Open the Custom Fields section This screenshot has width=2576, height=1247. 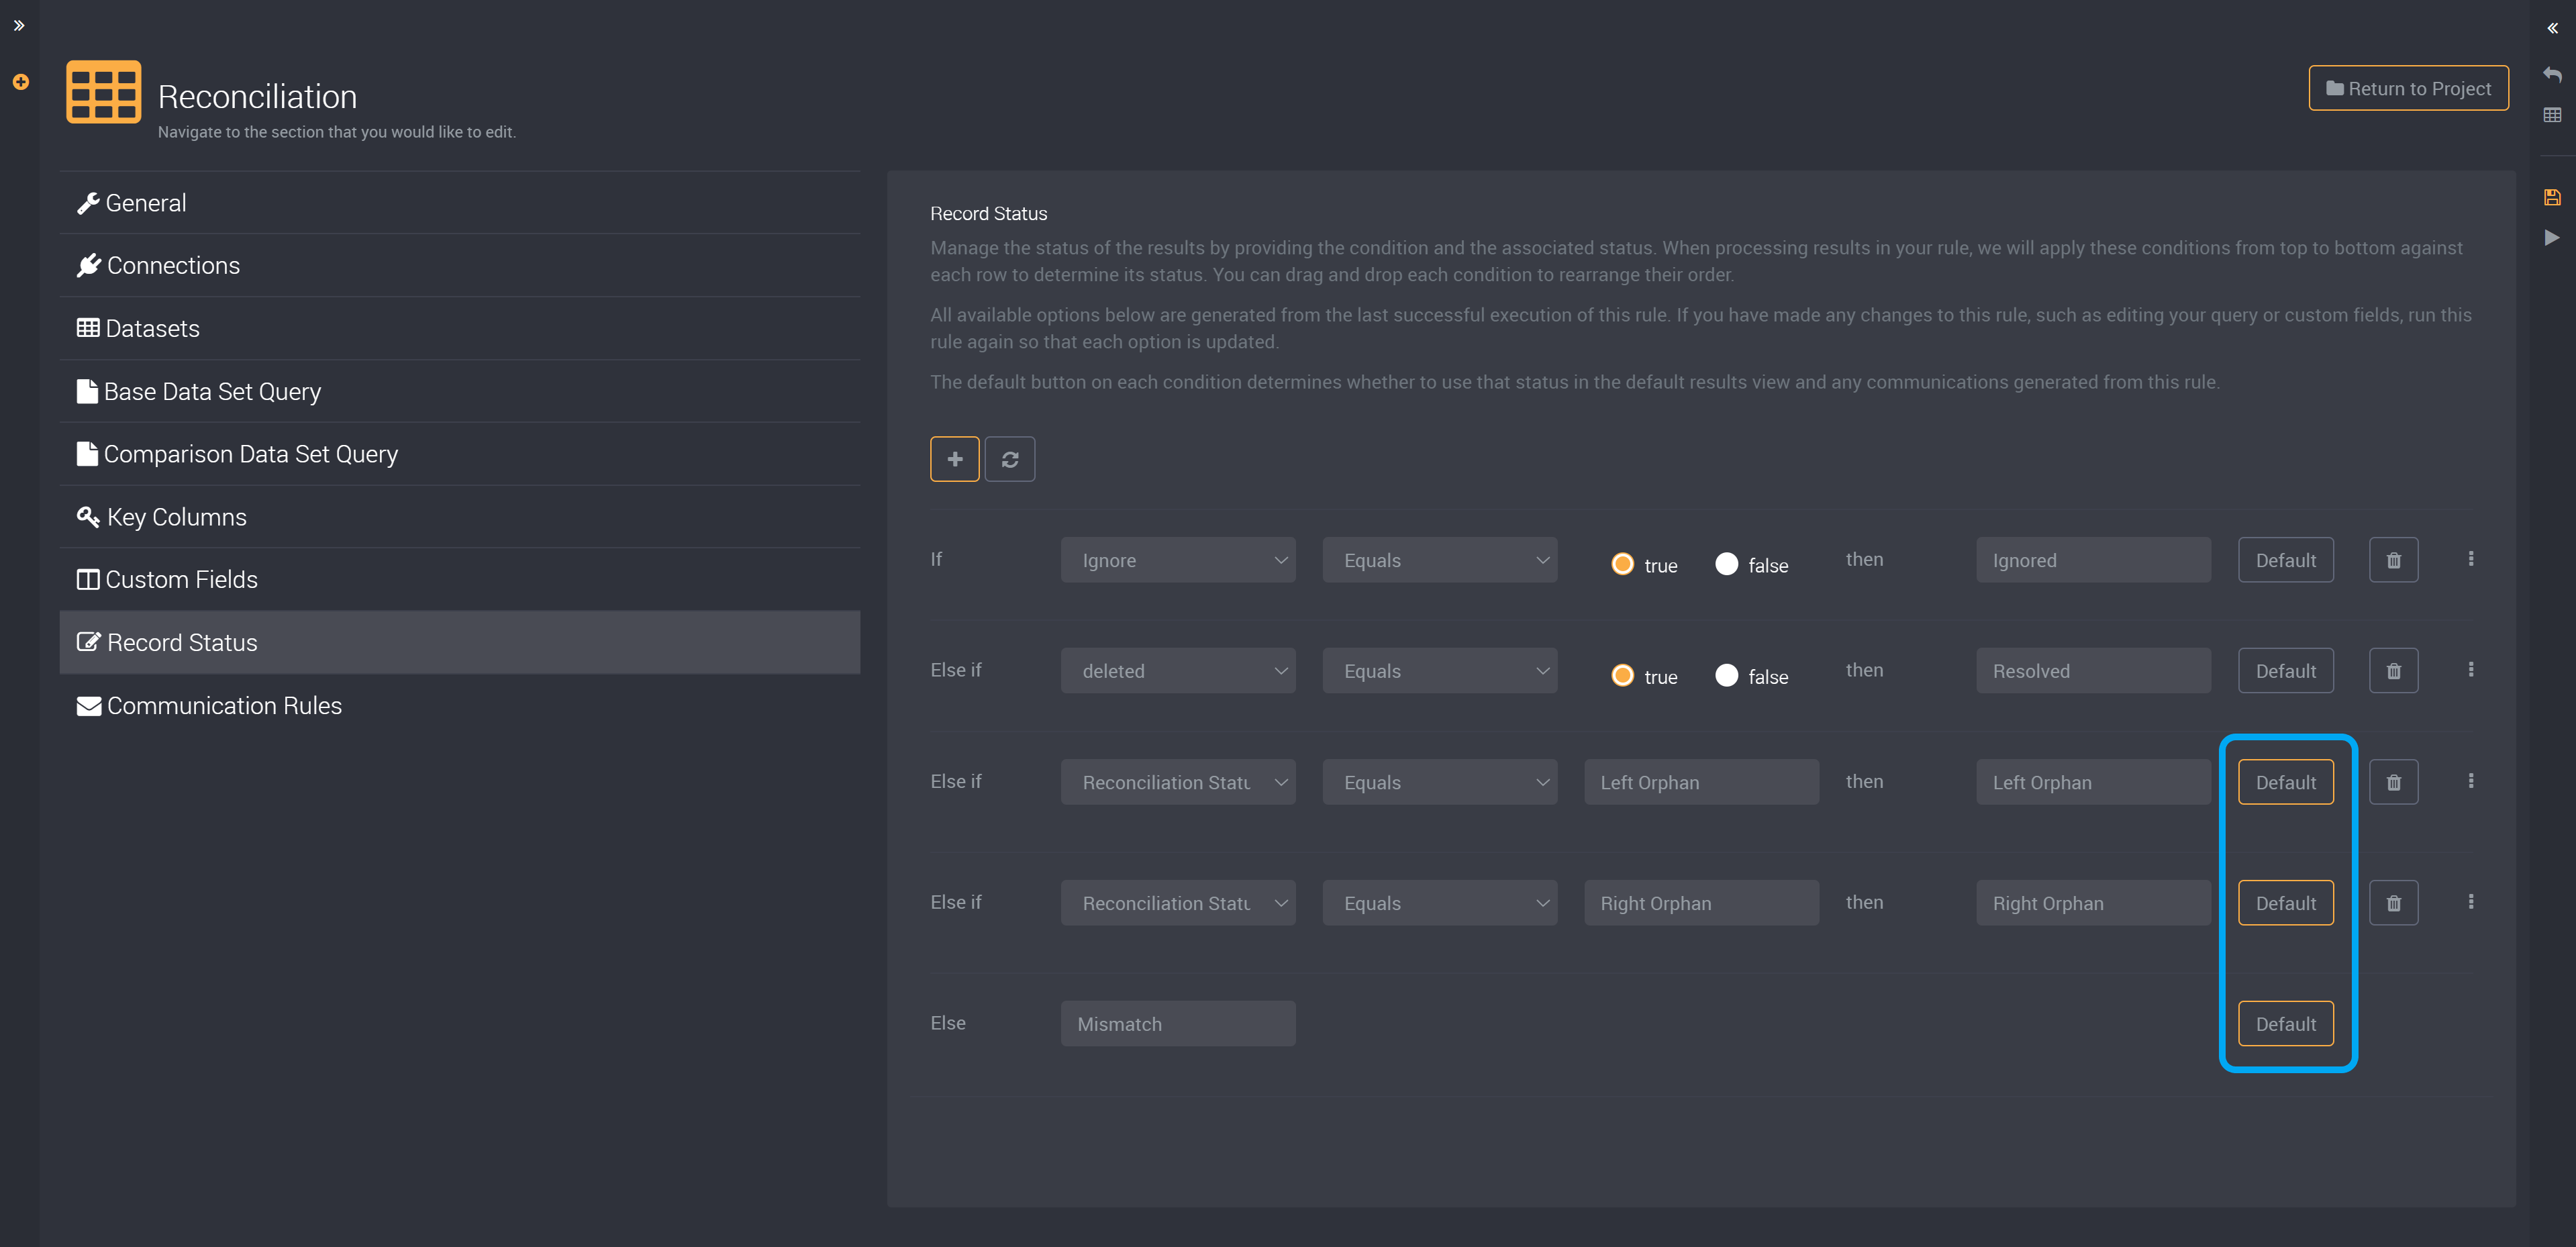click(x=460, y=580)
